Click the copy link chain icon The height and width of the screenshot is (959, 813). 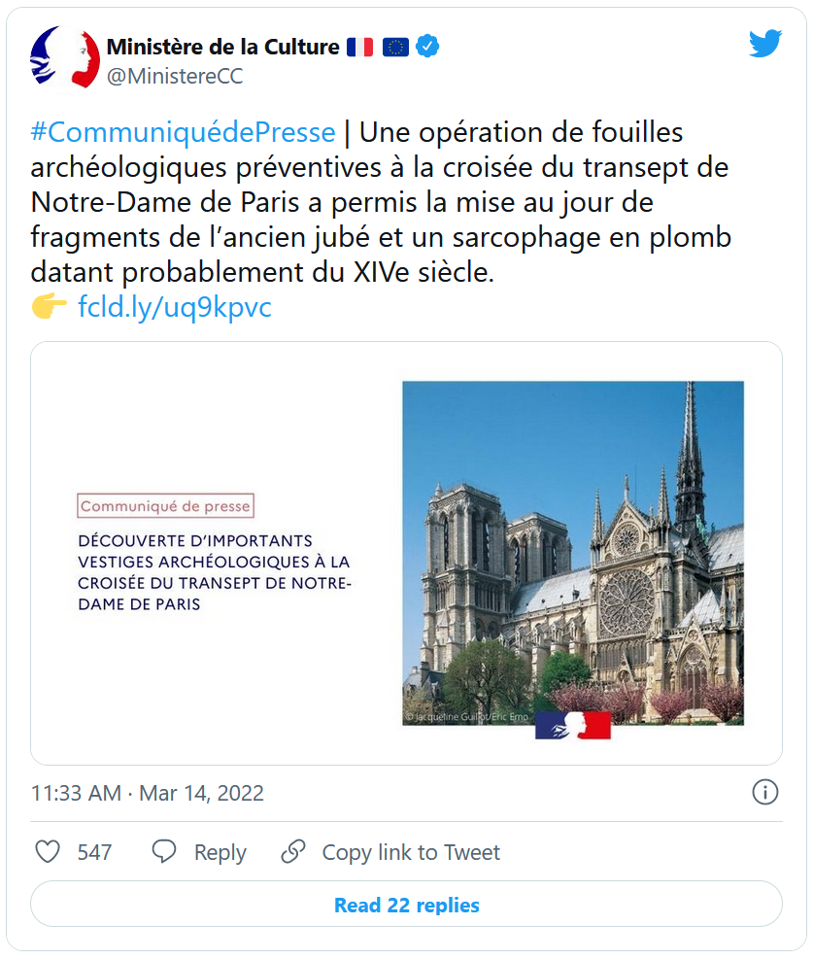coord(293,852)
